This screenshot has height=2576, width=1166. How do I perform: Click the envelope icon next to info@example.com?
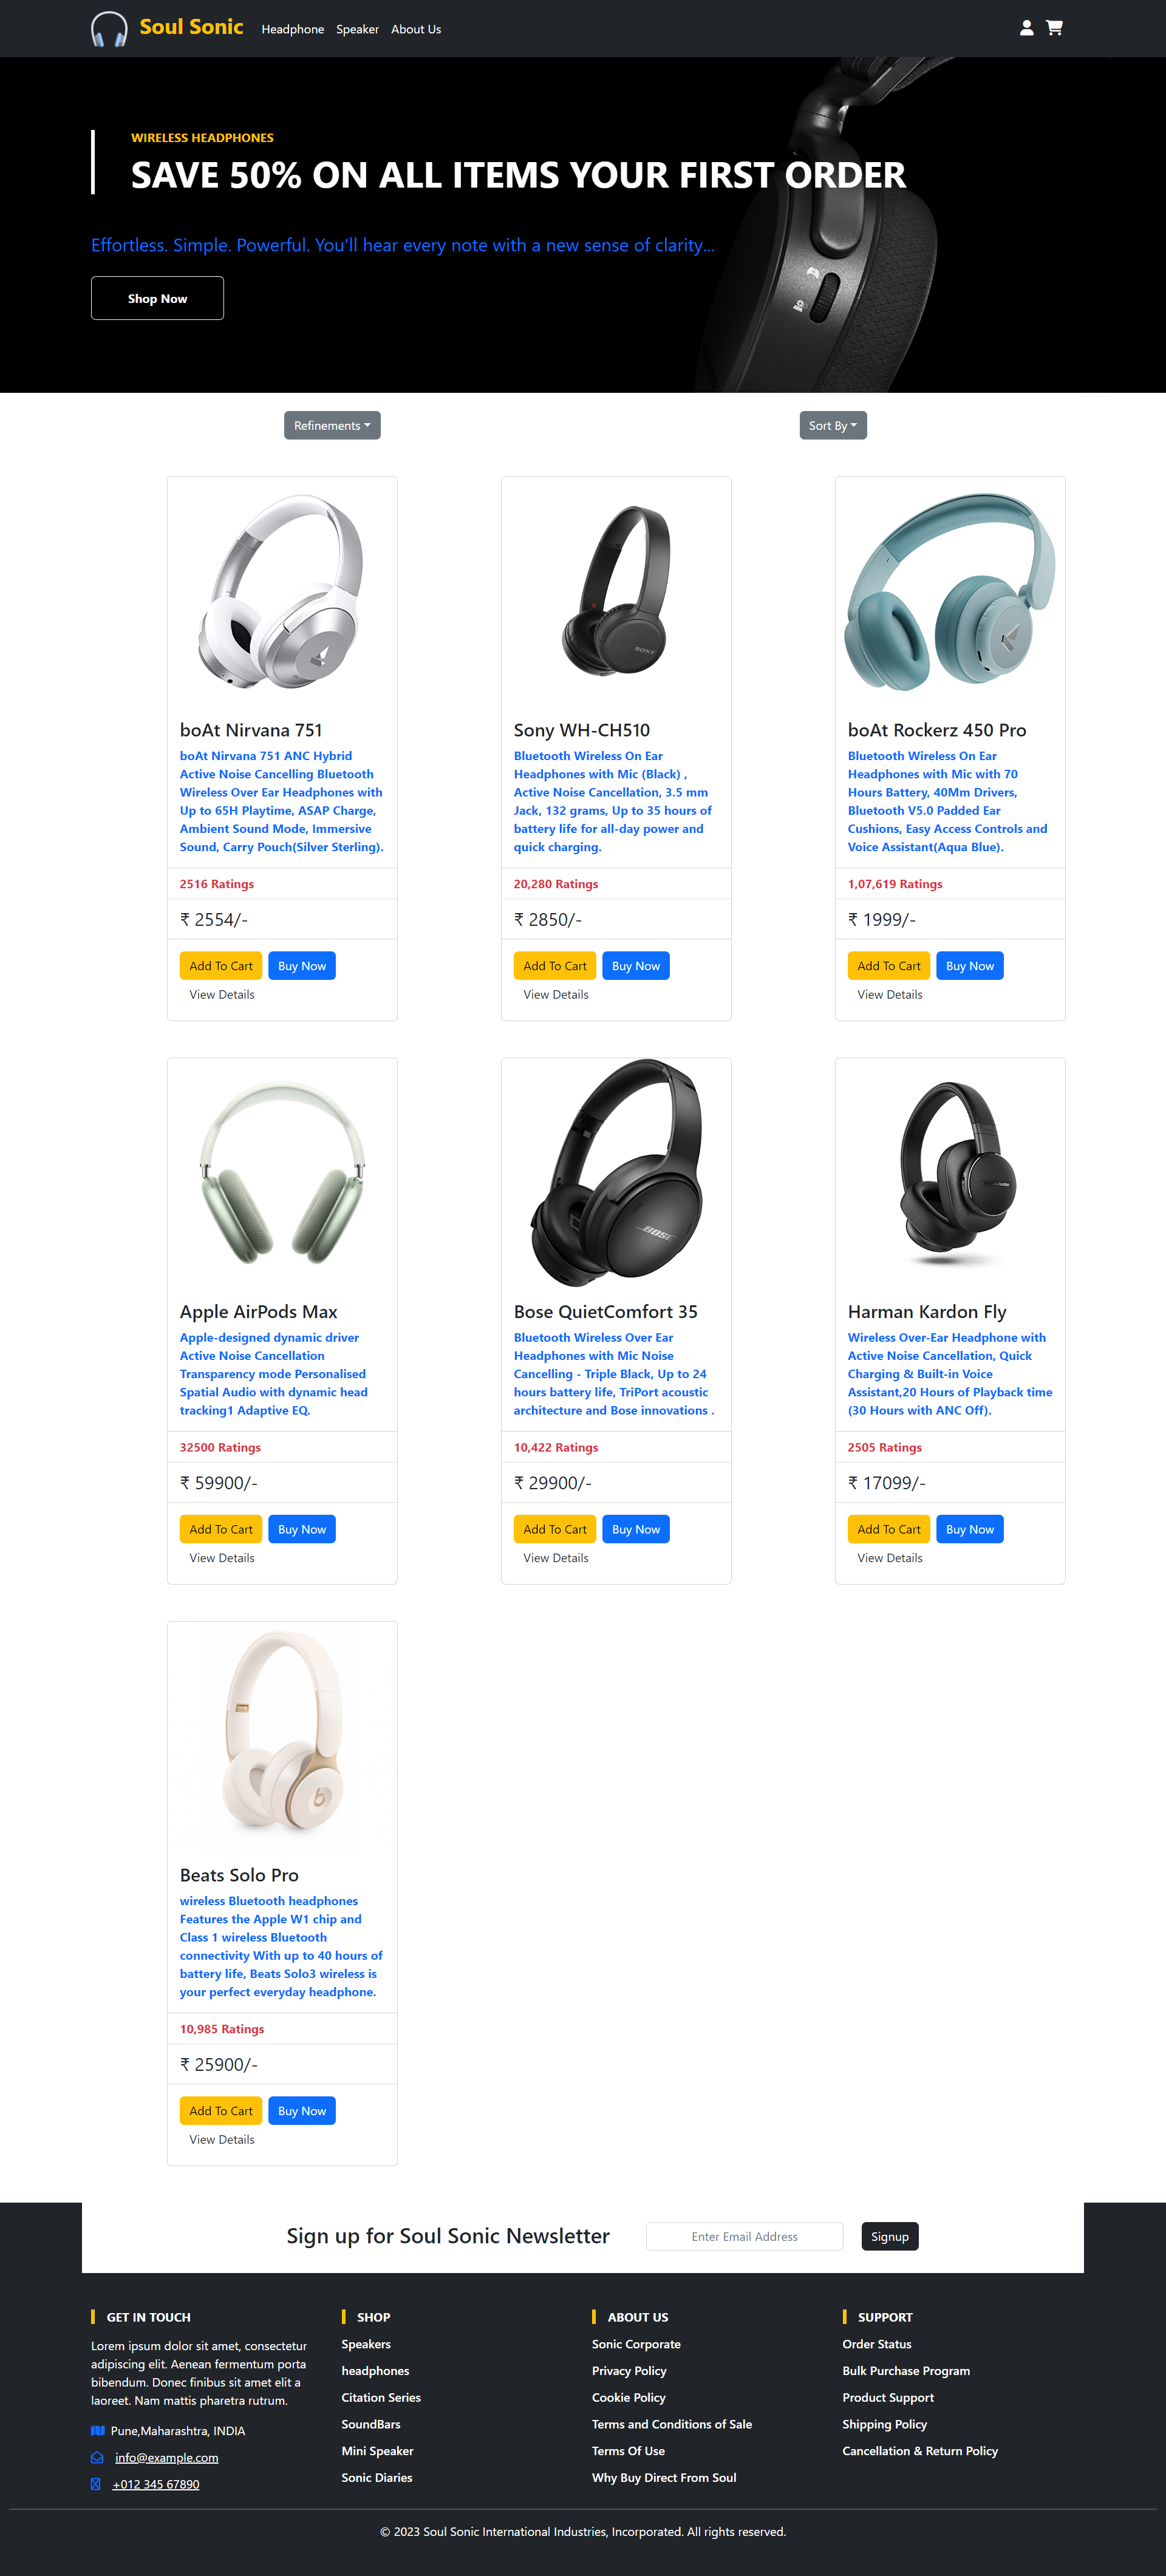[97, 2457]
